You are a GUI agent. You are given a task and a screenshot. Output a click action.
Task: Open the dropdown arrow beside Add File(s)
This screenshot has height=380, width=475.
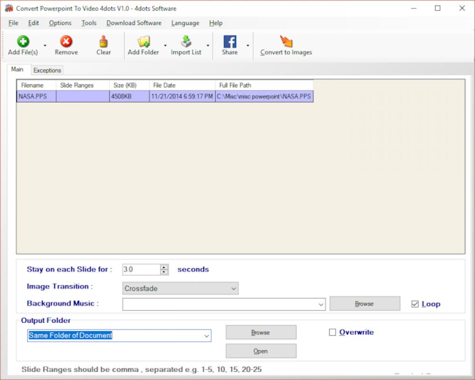pos(44,46)
